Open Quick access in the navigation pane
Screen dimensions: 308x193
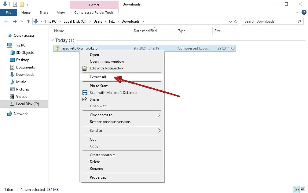[24, 35]
